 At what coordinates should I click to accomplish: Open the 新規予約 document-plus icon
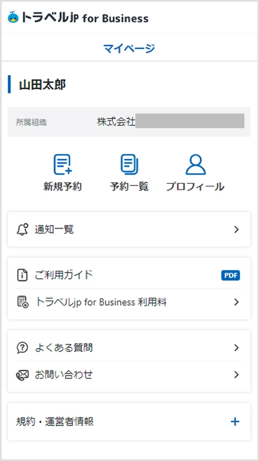(x=62, y=165)
